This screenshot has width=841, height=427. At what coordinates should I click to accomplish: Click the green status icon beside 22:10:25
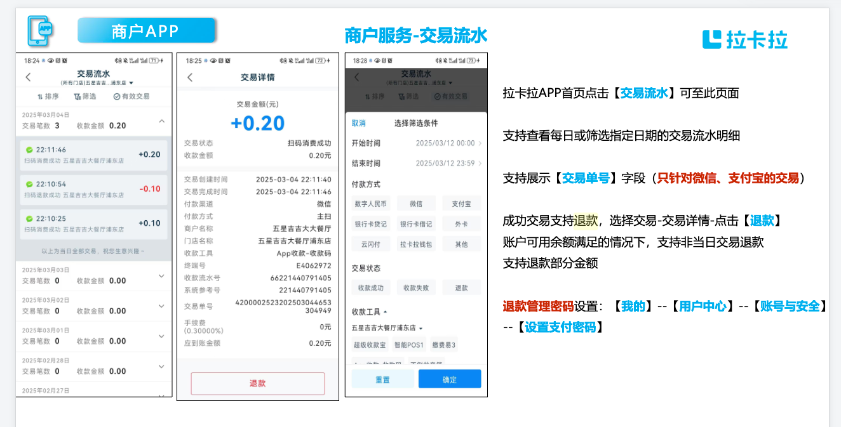tap(29, 218)
